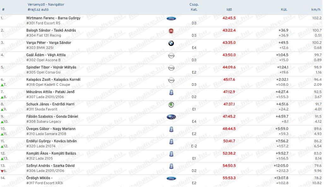Open Wirtmann Ferenc - Barna György entry
324x188 pixels.
[53, 18]
